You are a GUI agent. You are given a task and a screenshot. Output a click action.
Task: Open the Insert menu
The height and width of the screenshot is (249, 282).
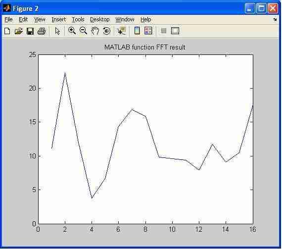(x=59, y=19)
